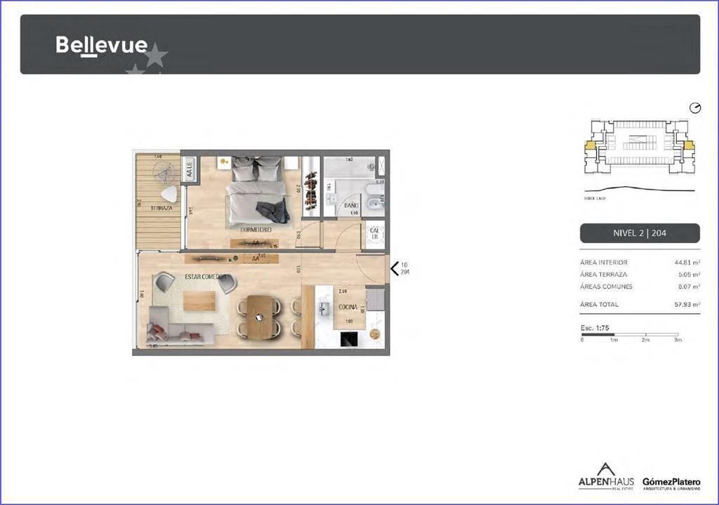Click the ÁREA TERRAZA label
719x505 pixels.
[x=603, y=275]
